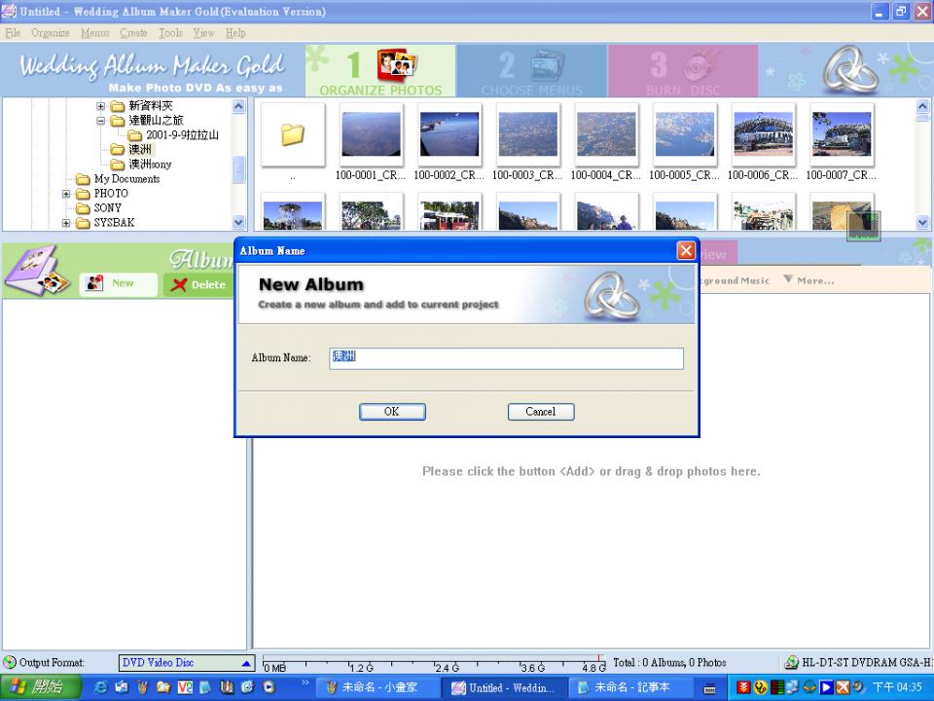Expand quick launch overflow chevron
This screenshot has width=934, height=701.
(x=305, y=682)
